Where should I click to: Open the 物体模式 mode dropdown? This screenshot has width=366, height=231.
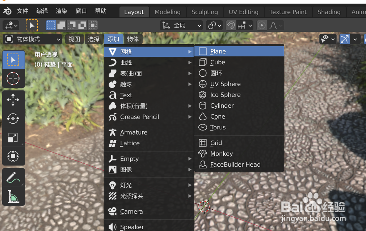click(x=33, y=39)
